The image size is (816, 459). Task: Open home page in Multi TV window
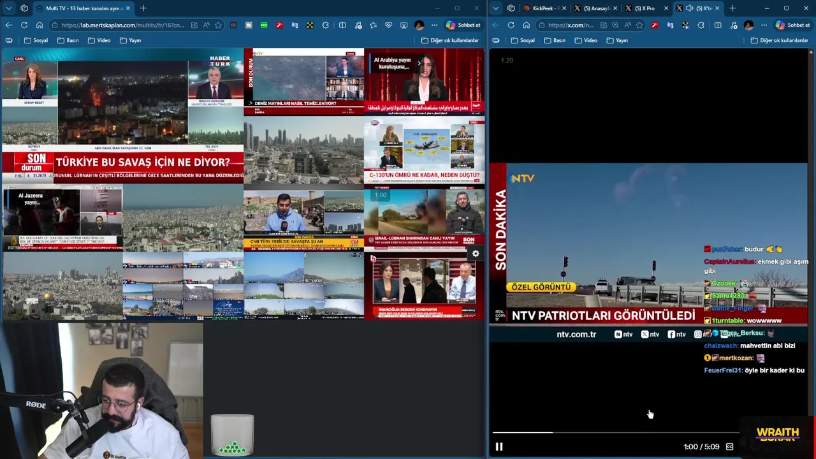[40, 25]
